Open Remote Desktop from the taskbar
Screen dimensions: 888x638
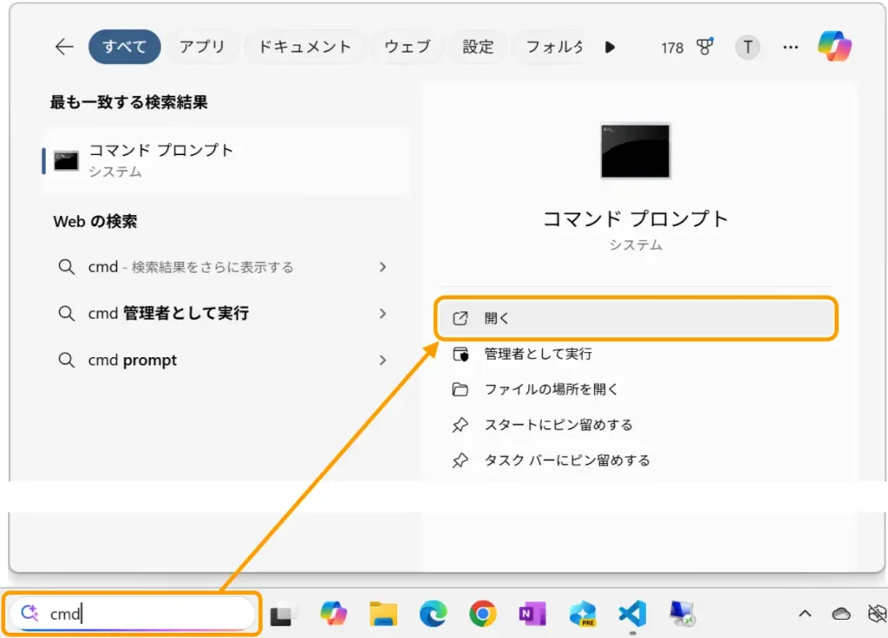coord(682,614)
